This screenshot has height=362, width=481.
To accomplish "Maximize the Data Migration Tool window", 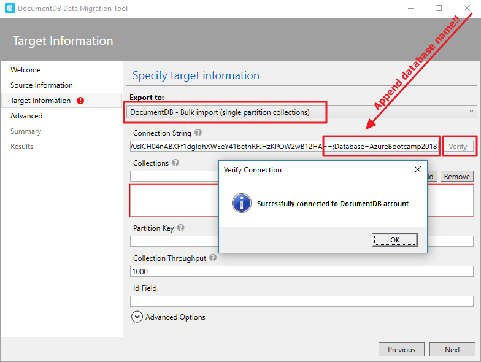I will coord(439,9).
